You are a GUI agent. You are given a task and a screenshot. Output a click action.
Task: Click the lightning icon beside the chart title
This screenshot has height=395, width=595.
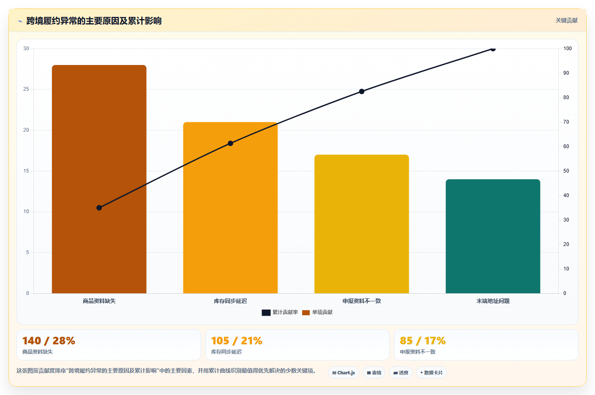(x=20, y=21)
